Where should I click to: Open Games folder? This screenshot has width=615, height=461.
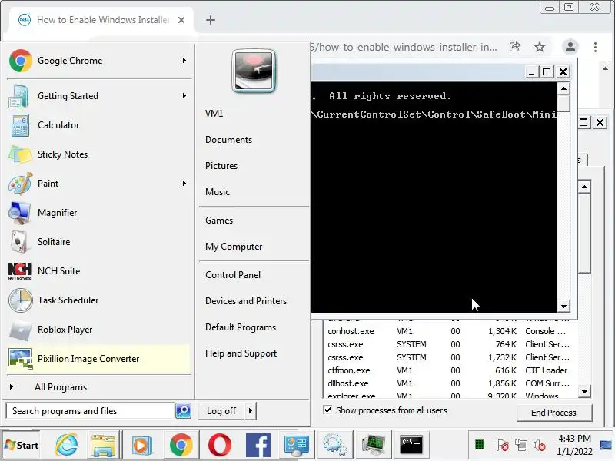click(219, 221)
